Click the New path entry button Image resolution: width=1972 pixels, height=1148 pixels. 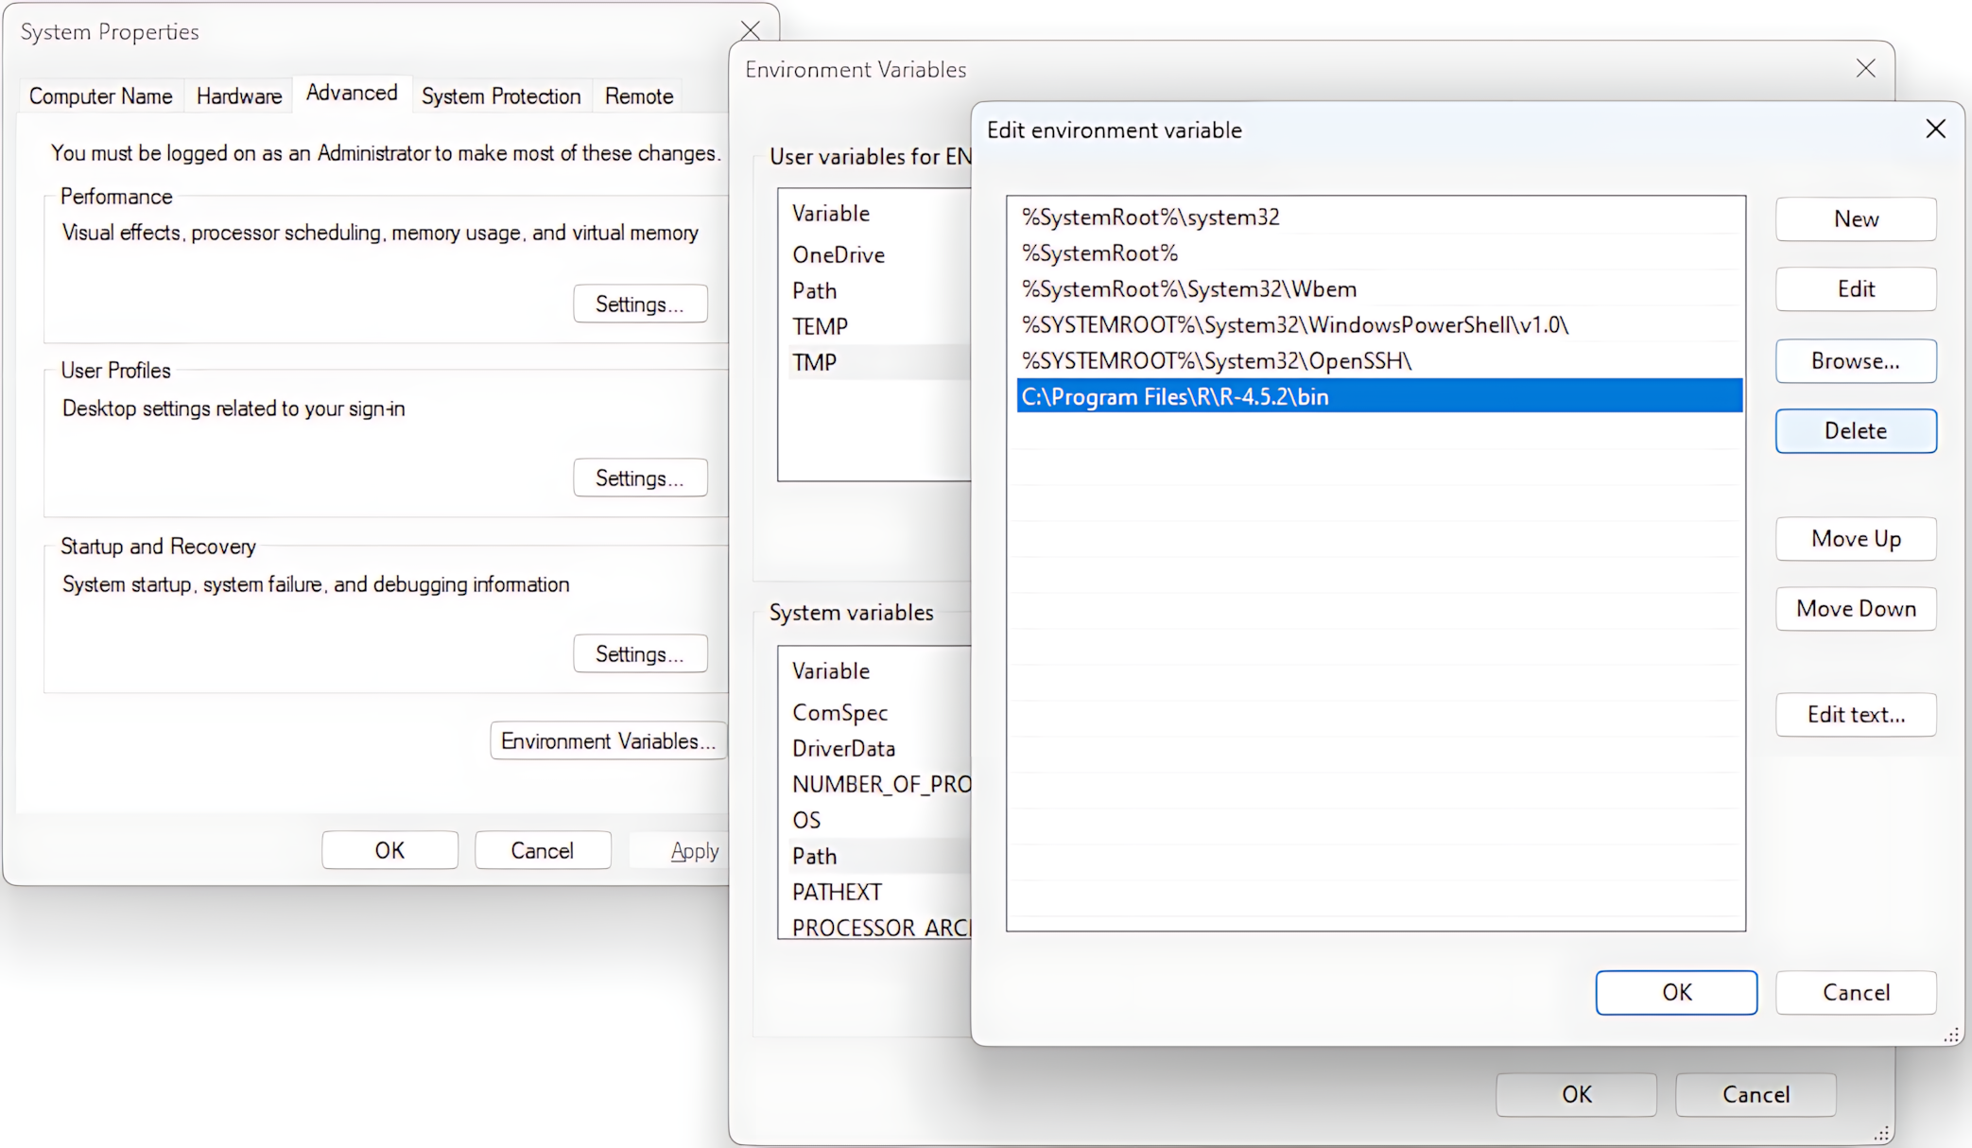[1855, 219]
